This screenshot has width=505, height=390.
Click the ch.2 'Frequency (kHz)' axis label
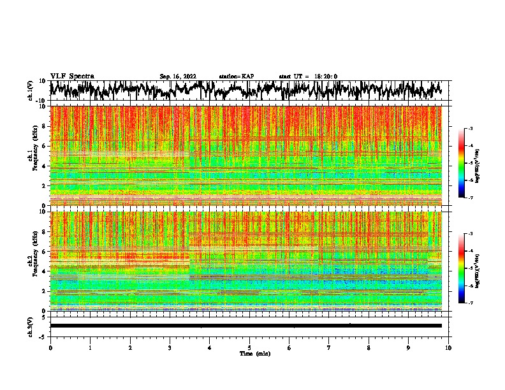tap(35, 254)
